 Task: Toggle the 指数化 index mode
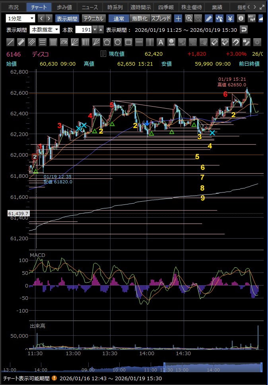coord(139,18)
